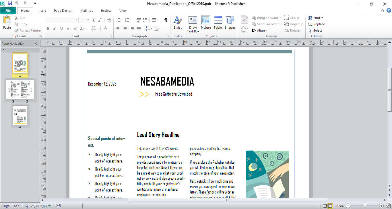The height and width of the screenshot is (209, 392).
Task: Open the font name dropdown
Action: tap(76, 20)
